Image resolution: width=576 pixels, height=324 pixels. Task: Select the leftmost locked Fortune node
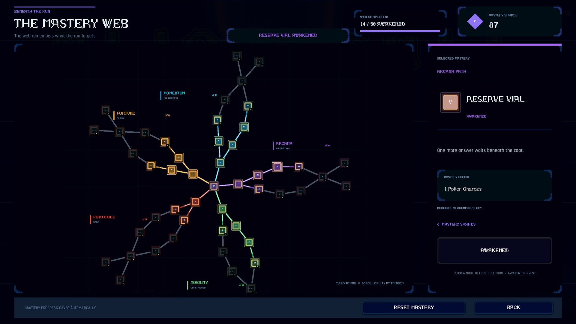click(94, 130)
